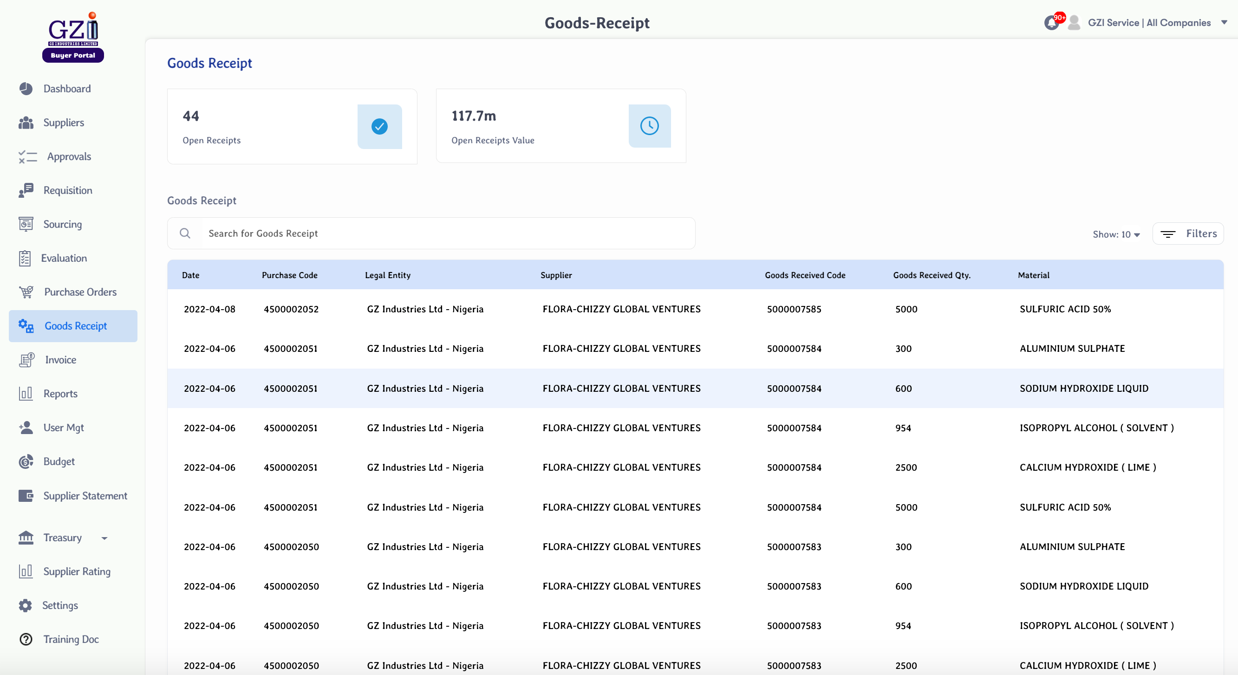The width and height of the screenshot is (1238, 675).
Task: Click the Sourcing presentation icon
Action: pos(26,224)
